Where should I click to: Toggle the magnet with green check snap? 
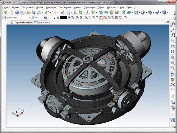tap(173, 35)
